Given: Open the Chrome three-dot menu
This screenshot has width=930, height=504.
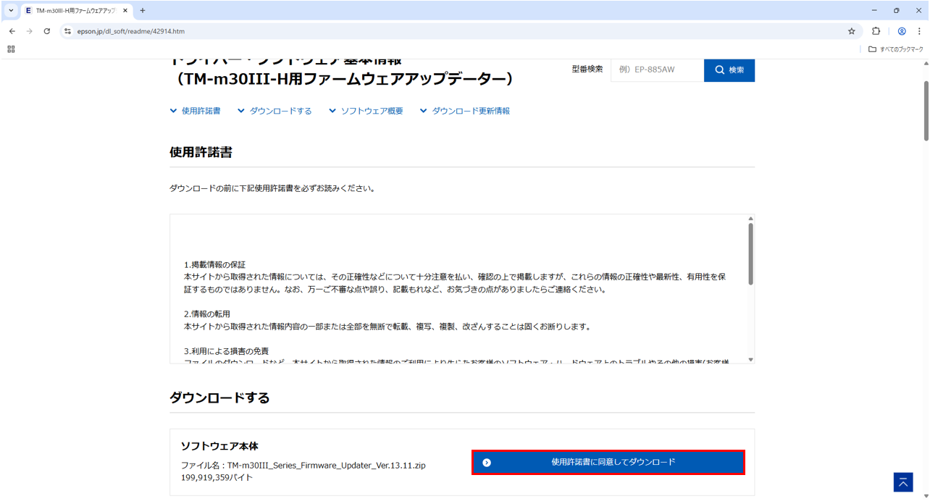Looking at the screenshot, I should (919, 31).
